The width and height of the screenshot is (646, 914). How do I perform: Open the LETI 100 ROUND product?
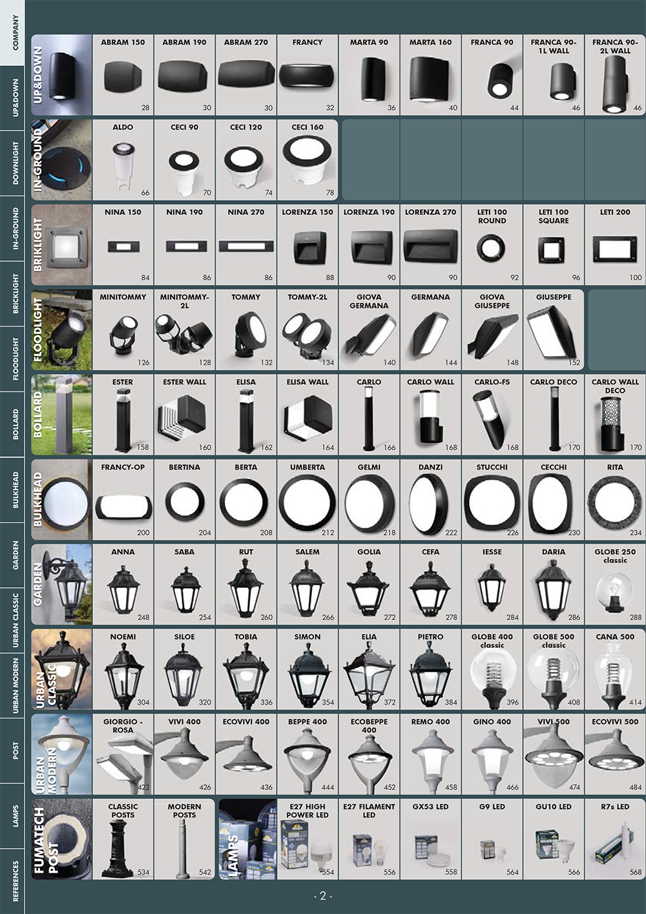click(x=492, y=245)
